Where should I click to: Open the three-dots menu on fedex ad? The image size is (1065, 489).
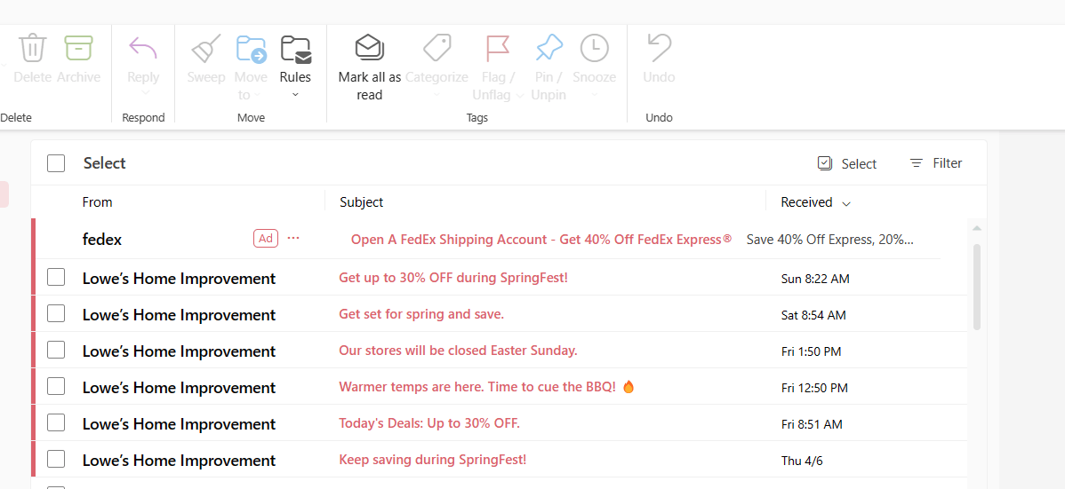click(293, 238)
